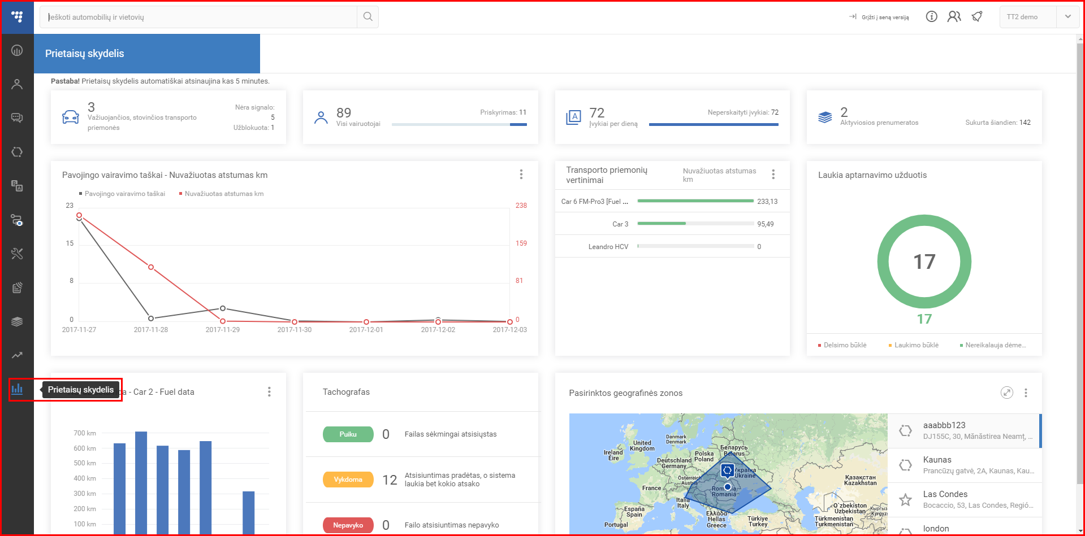Toggle Laukimo būklė legend entry
This screenshot has height=536, width=1085.
pyautogui.click(x=914, y=345)
